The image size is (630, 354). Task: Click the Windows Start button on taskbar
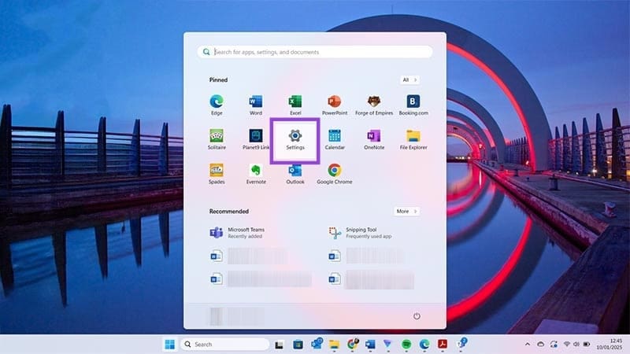pos(170,345)
